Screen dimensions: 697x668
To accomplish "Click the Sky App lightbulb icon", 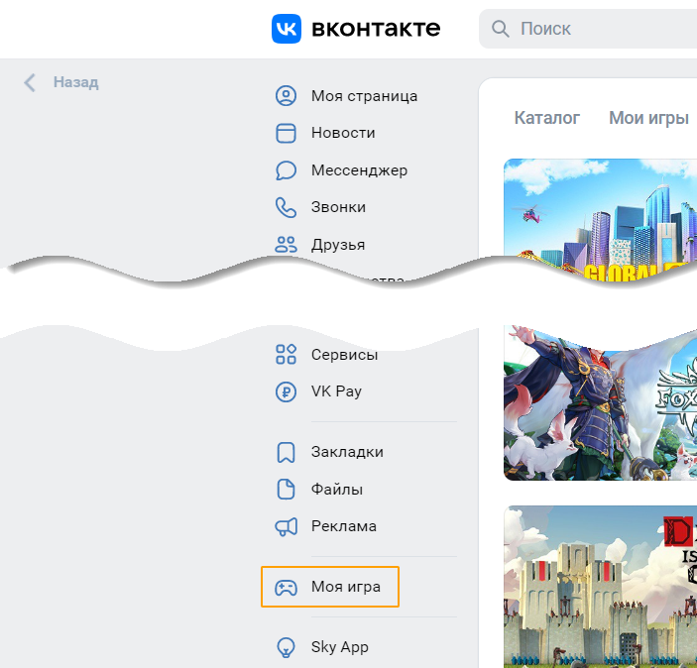I will [x=286, y=647].
